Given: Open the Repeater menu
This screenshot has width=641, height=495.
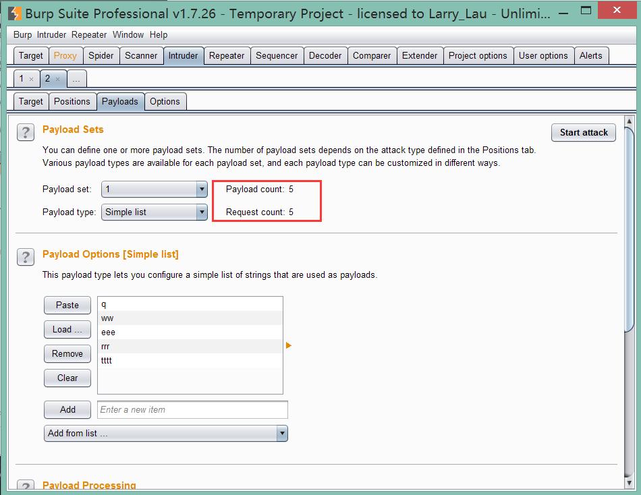Looking at the screenshot, I should (89, 35).
